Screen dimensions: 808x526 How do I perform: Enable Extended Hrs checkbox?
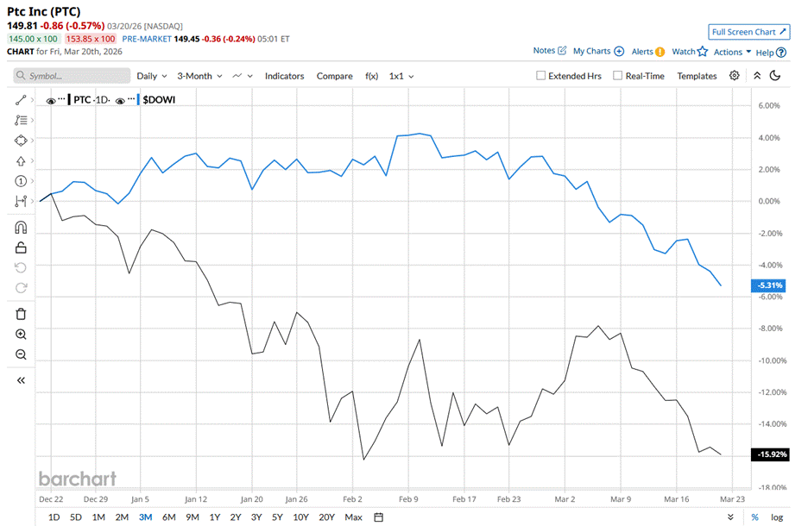[540, 76]
